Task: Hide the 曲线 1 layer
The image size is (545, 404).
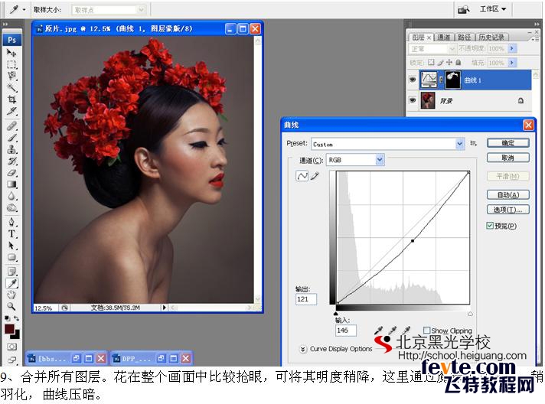Action: point(413,80)
